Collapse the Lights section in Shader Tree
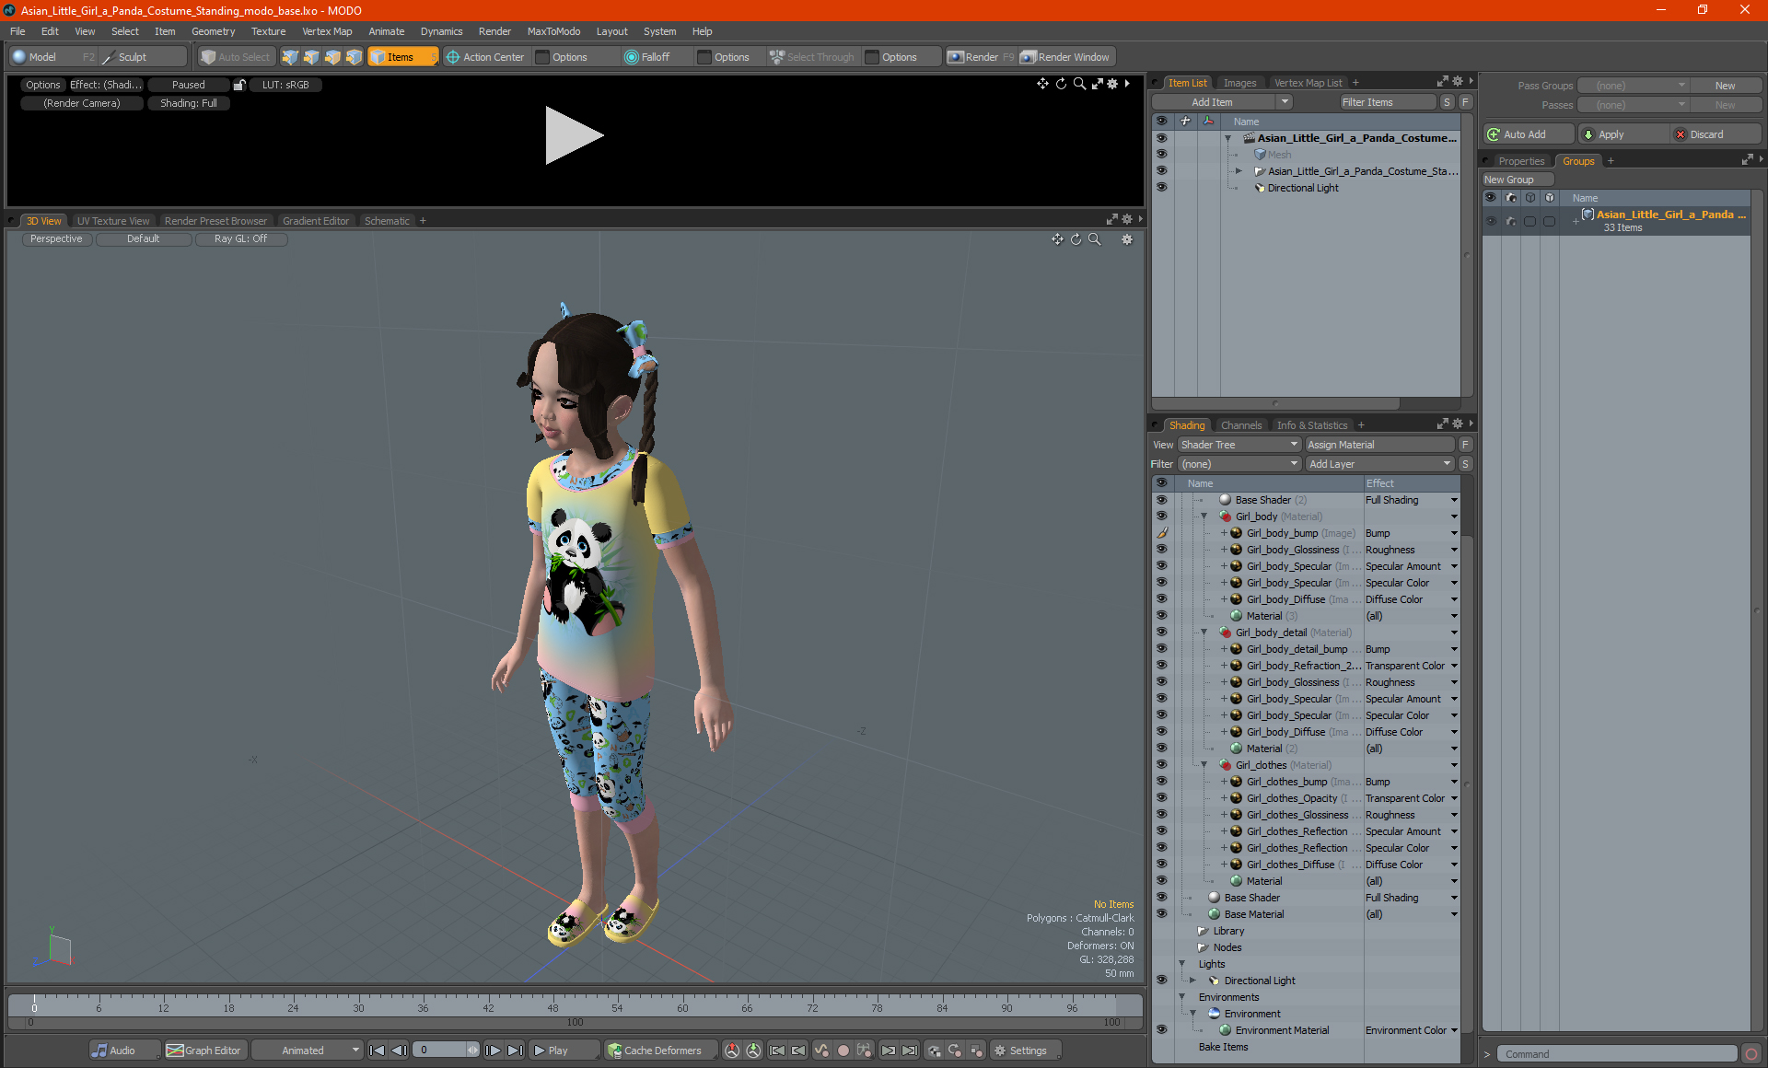This screenshot has width=1768, height=1068. [x=1181, y=964]
